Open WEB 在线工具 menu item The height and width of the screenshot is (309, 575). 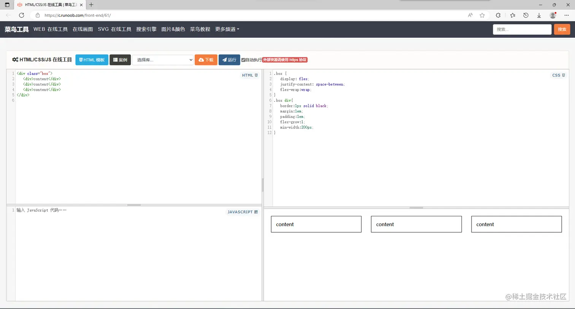(x=51, y=29)
